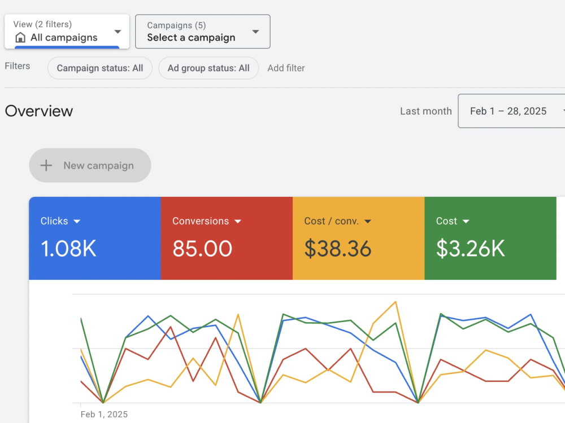Open the View filters dropdown arrow
This screenshot has height=423, width=565.
pos(118,32)
